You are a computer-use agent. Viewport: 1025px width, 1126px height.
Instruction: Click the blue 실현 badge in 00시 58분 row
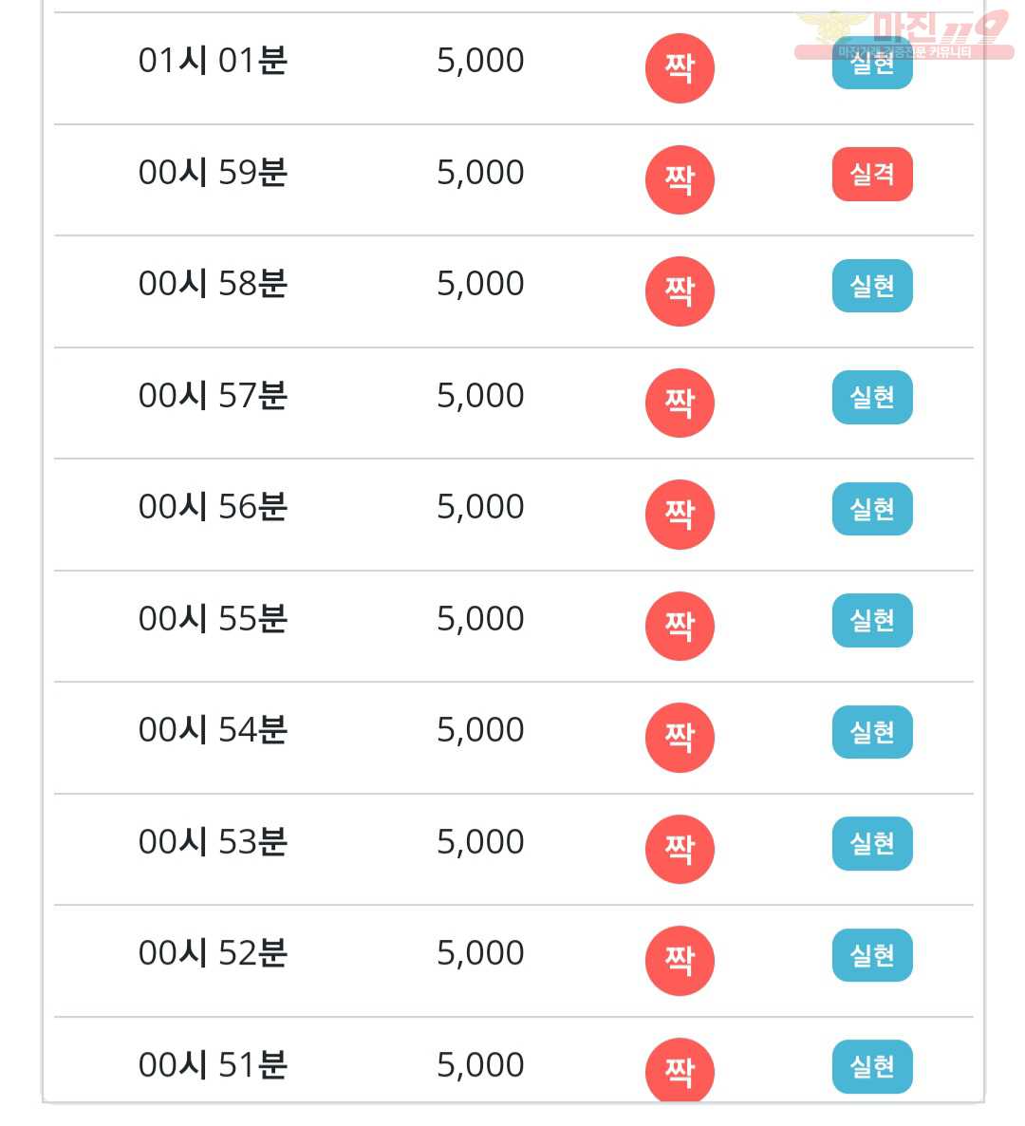point(872,286)
